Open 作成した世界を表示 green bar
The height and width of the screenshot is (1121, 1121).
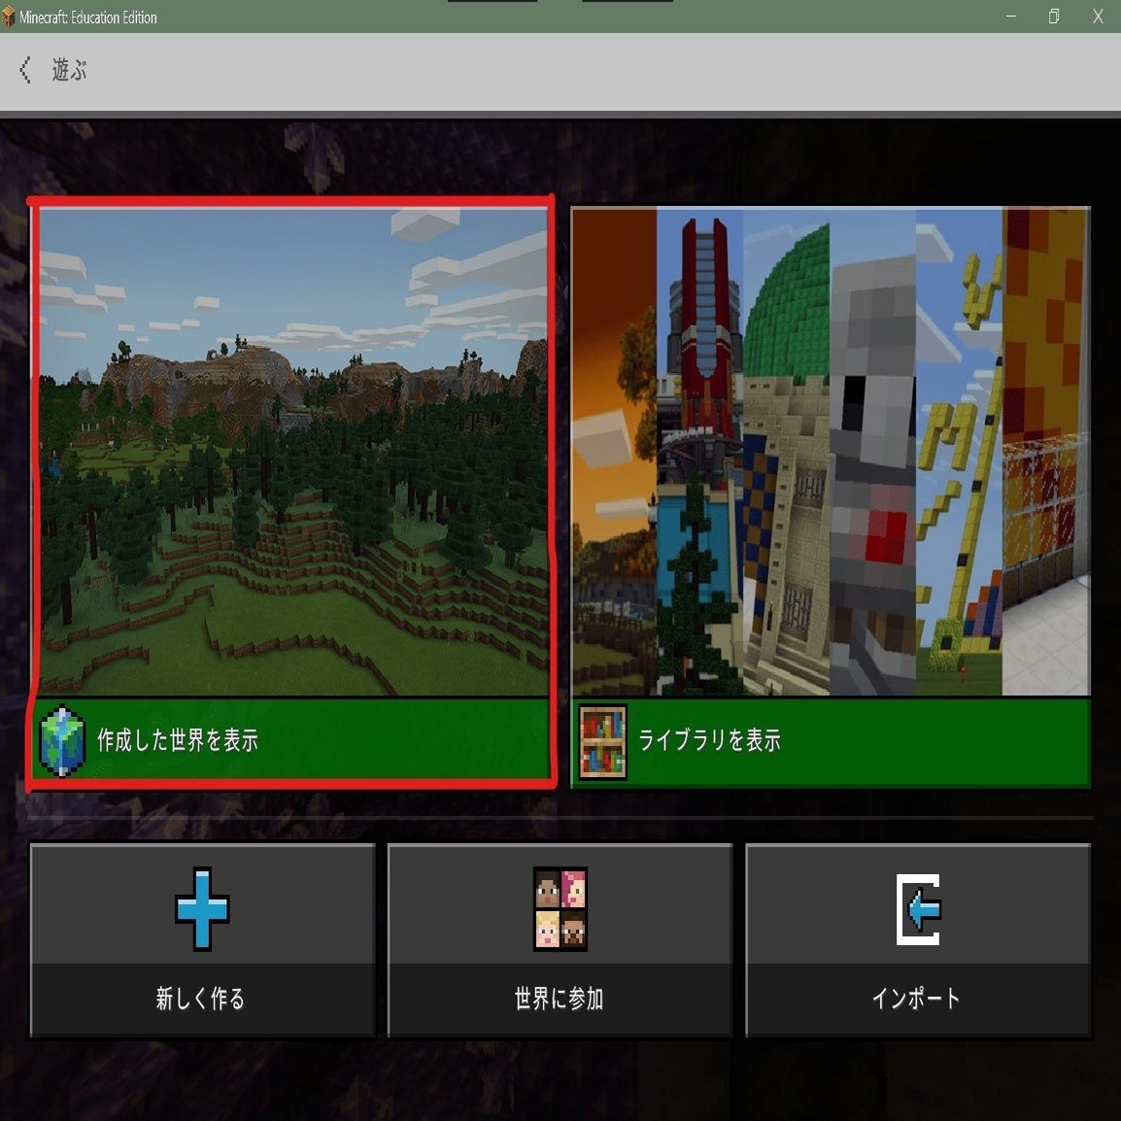(293, 739)
